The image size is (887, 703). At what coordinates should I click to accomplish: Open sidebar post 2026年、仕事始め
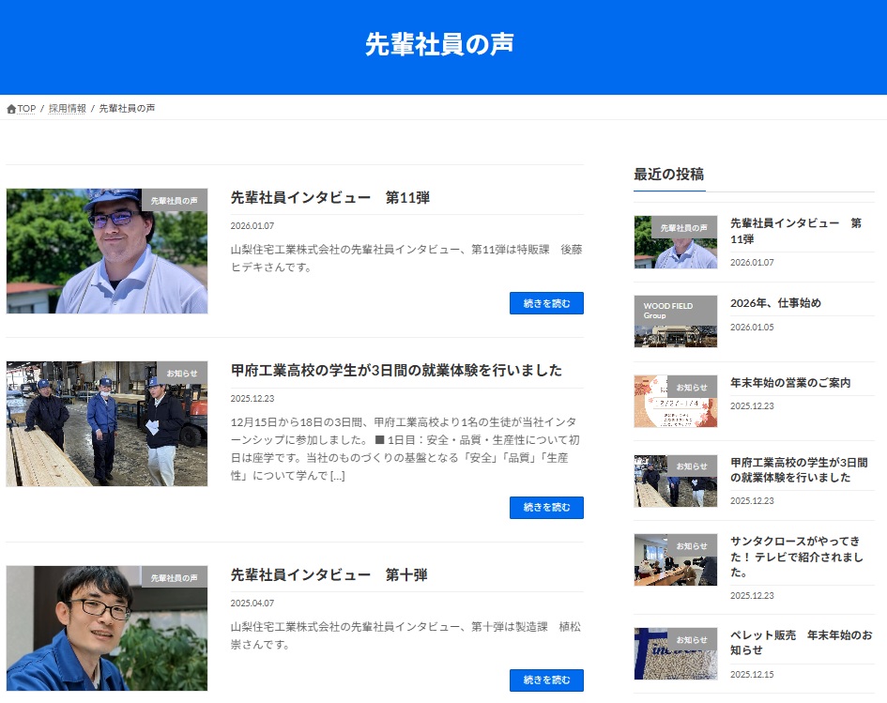[775, 303]
